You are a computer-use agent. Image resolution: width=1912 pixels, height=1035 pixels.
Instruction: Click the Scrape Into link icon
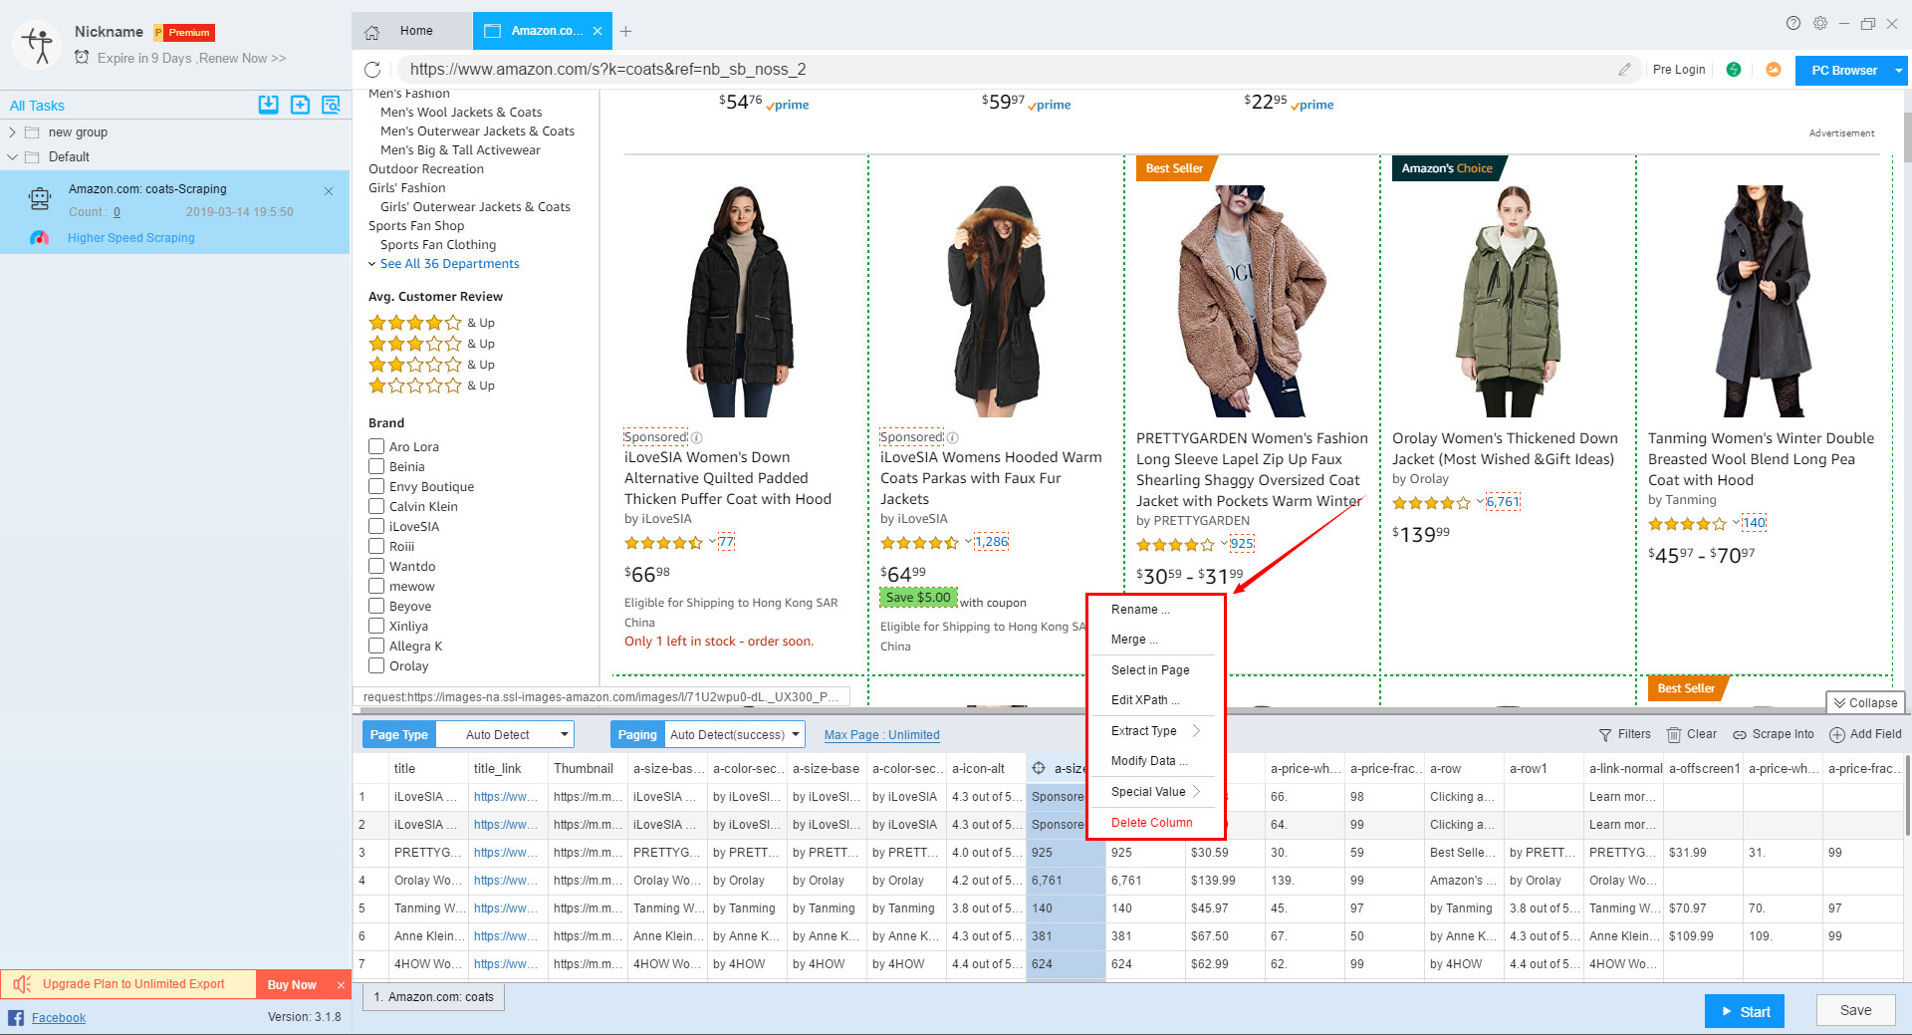tap(1740, 735)
